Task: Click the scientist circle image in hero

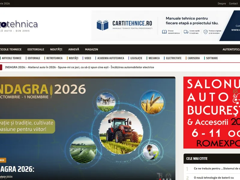Action: coord(151,152)
